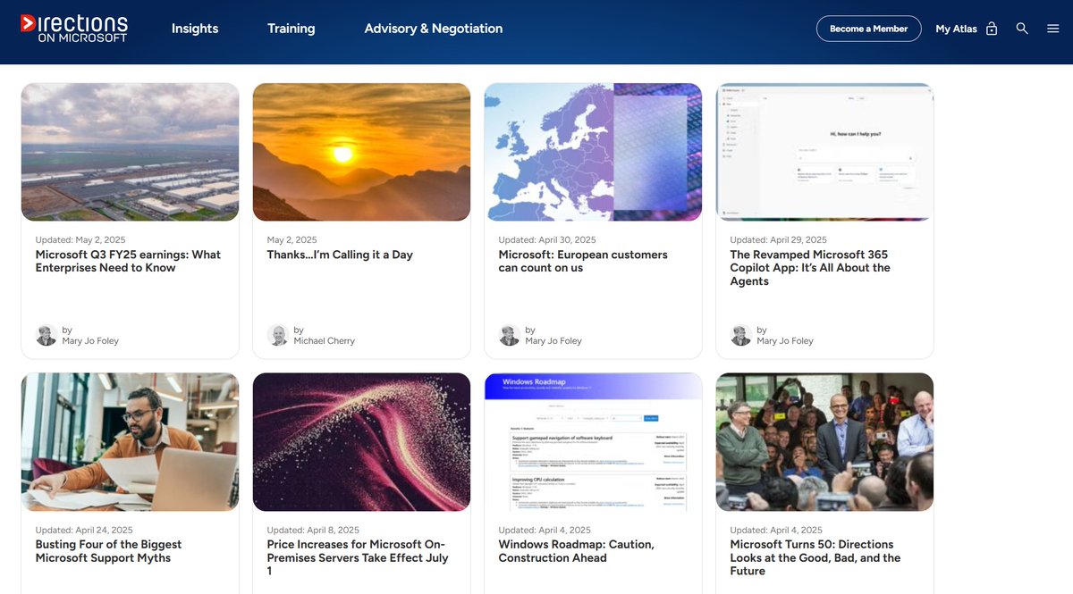Click the My Atlas lock icon
The image size is (1073, 594).
tap(992, 29)
